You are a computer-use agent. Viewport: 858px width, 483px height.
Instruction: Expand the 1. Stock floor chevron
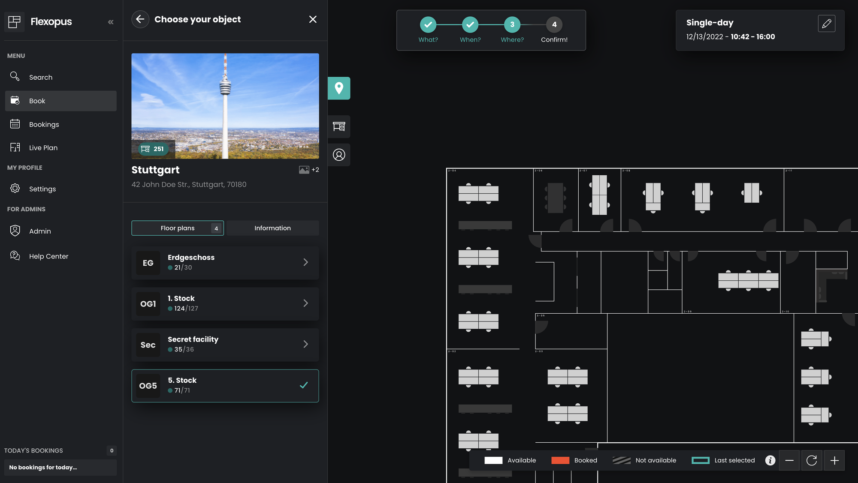click(305, 303)
